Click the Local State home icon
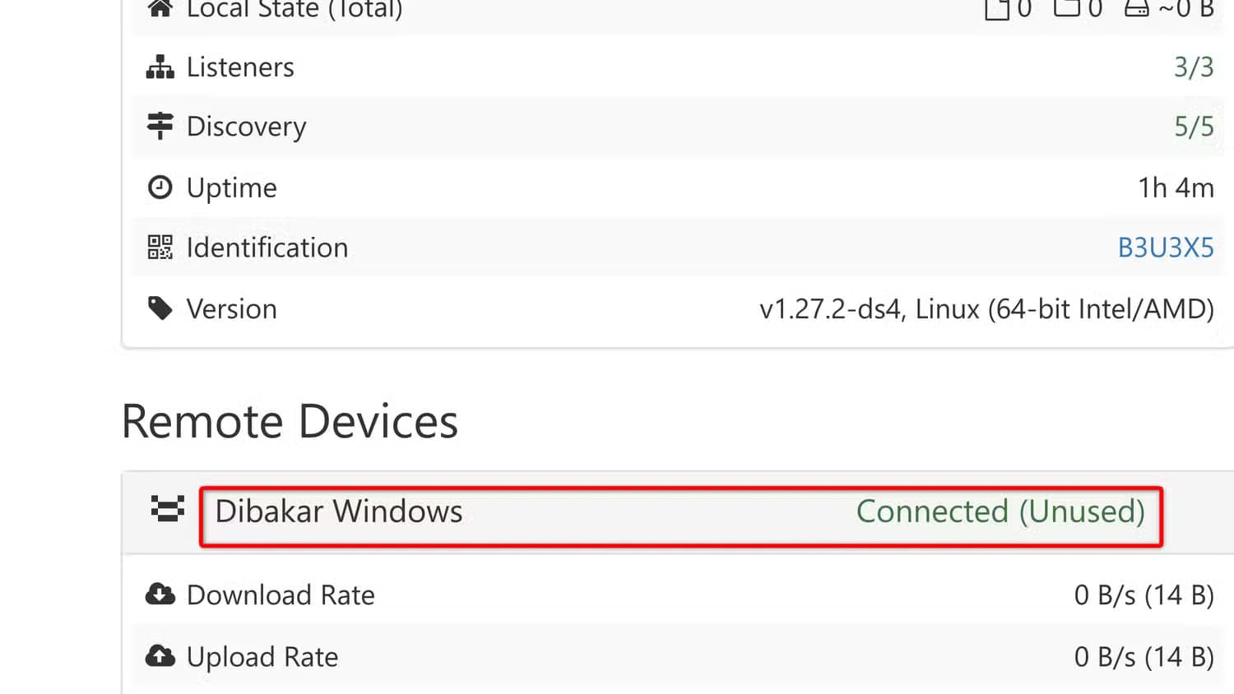1234x694 pixels. 160,9
